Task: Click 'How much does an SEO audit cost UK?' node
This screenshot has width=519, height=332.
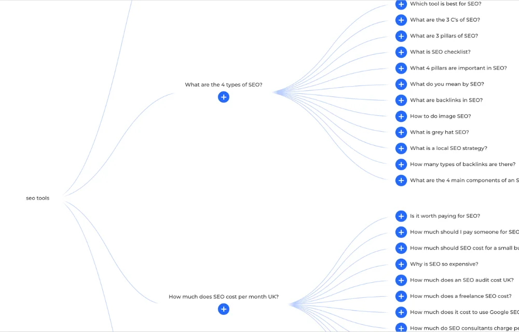Action: (462, 280)
